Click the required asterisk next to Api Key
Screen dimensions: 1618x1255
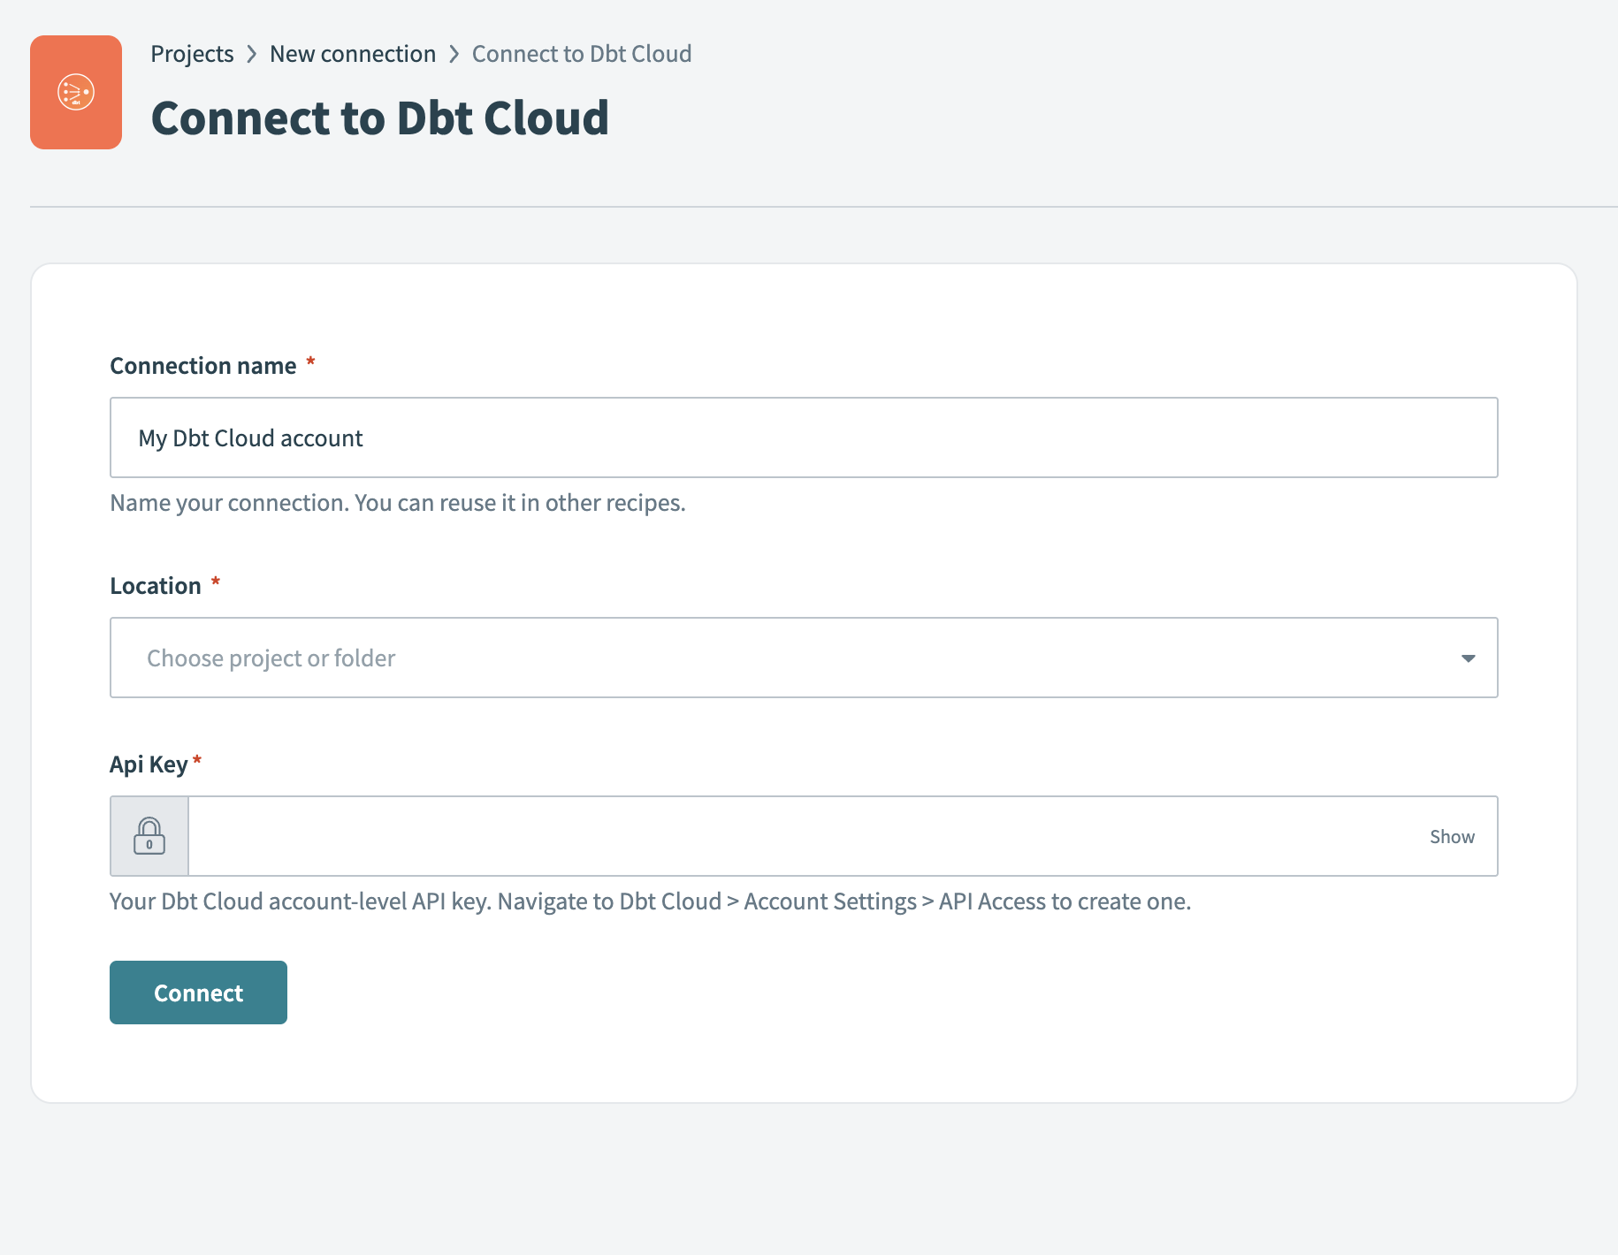coord(197,760)
